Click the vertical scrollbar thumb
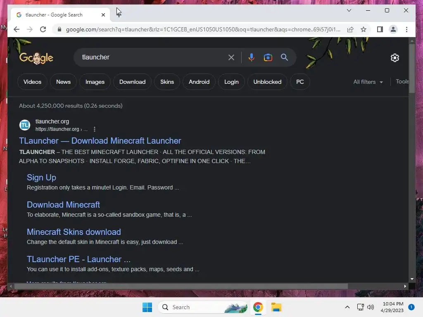 click(412, 69)
